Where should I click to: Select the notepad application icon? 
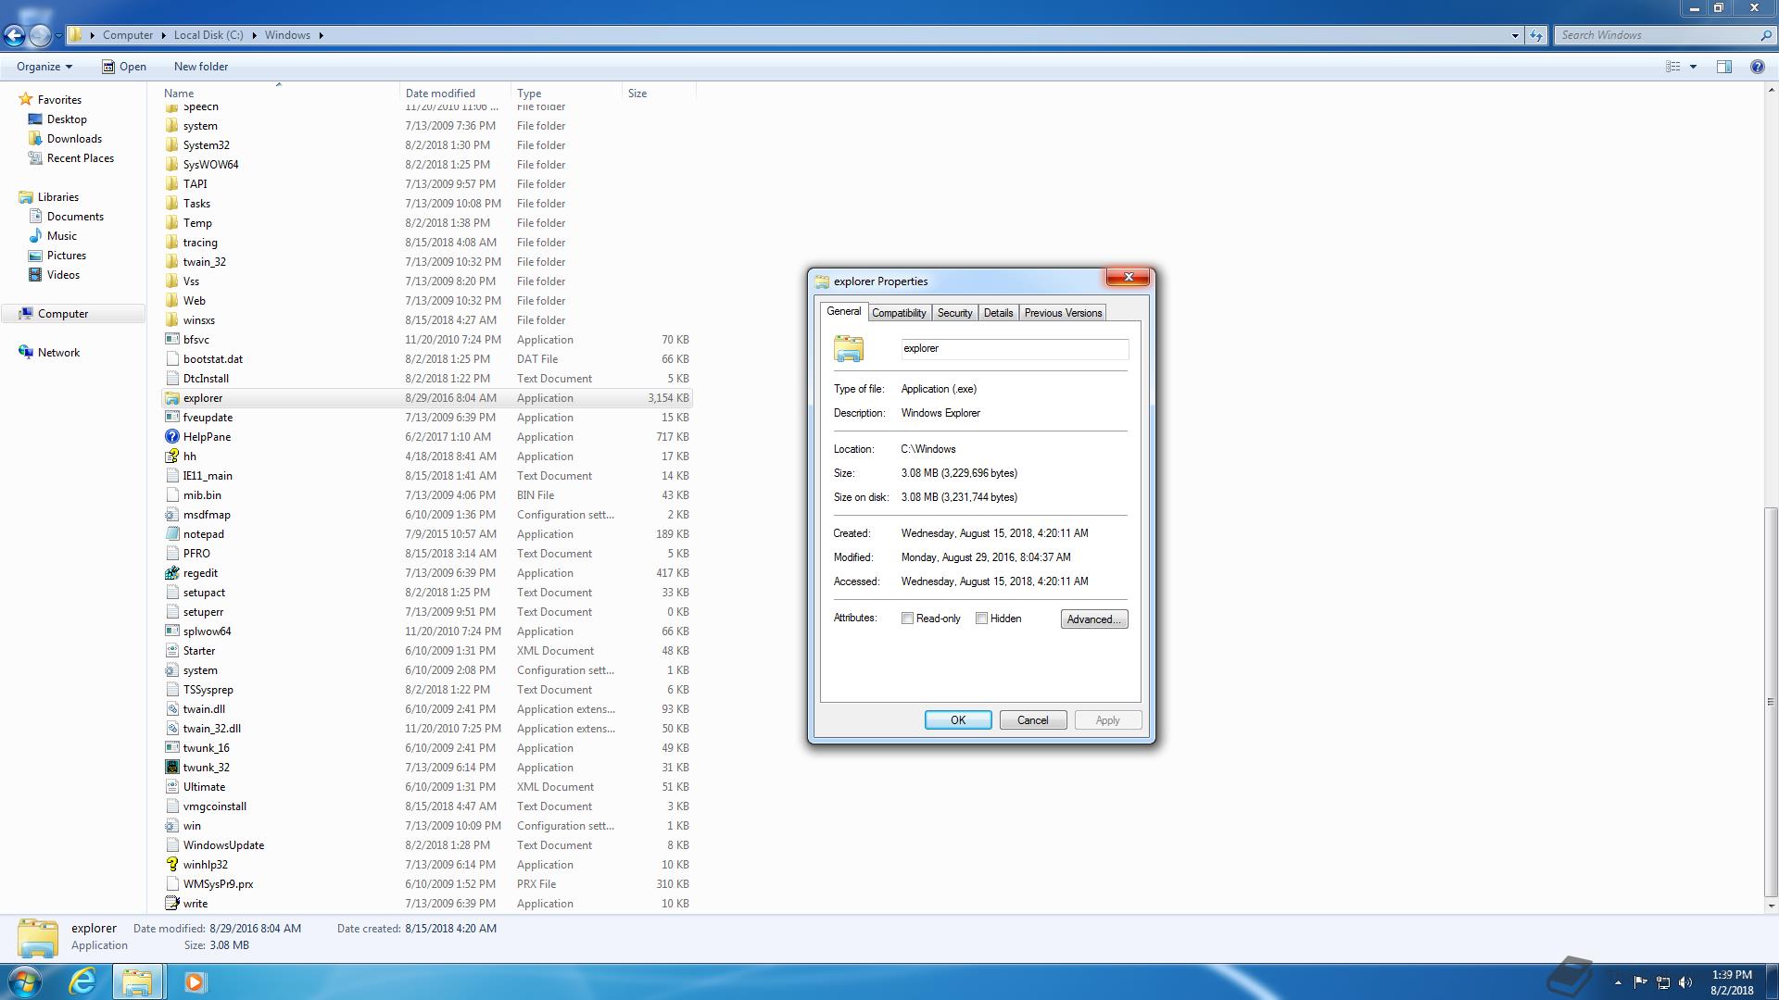coord(171,534)
